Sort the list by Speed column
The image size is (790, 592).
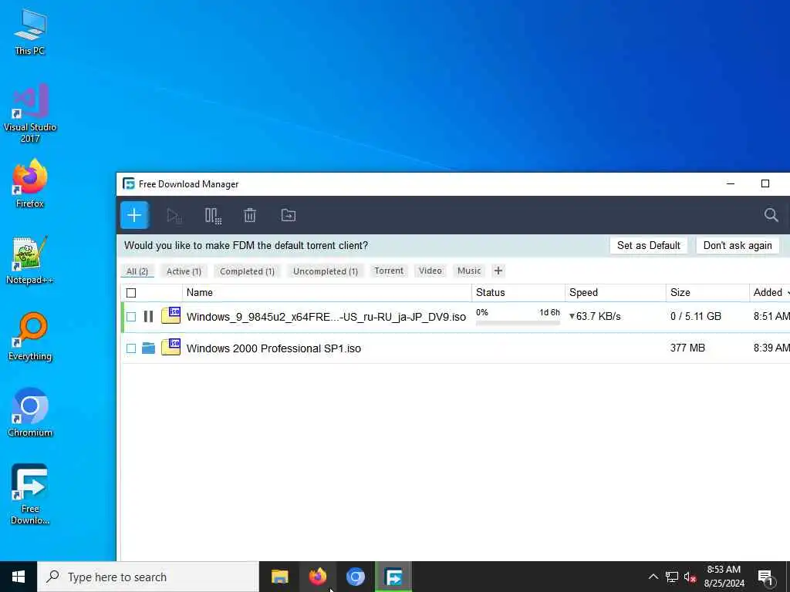615,292
